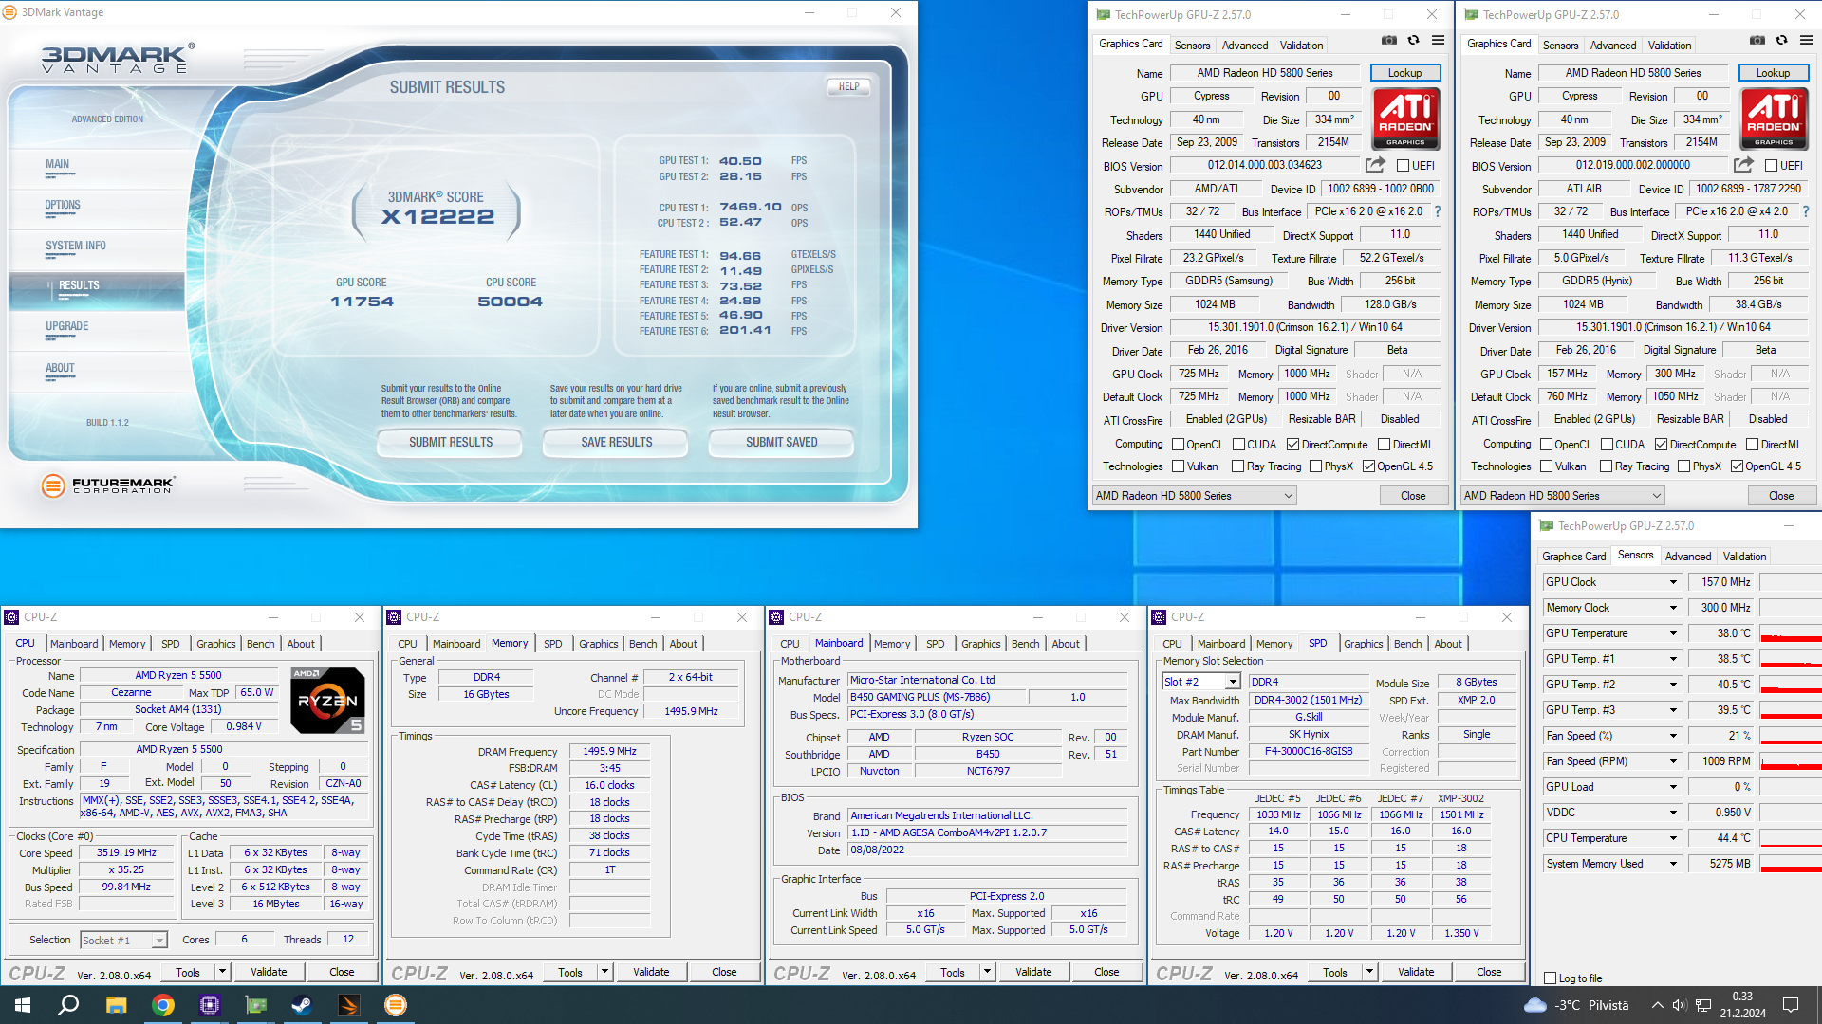The height and width of the screenshot is (1024, 1822).
Task: Click Fan Speed (RPM) sensor graph
Action: click(x=1791, y=761)
